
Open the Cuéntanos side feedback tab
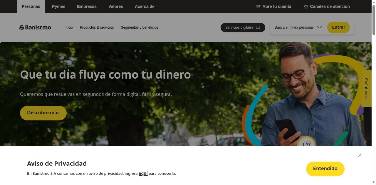click(366, 88)
